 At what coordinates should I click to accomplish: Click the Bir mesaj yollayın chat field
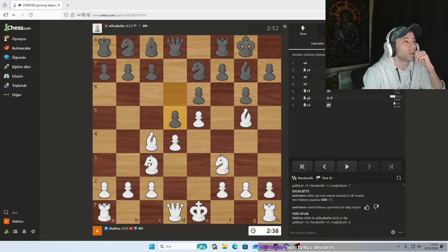point(339,232)
